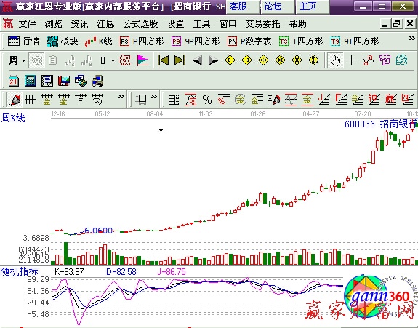Jump to first bar icon

pyautogui.click(x=163, y=60)
